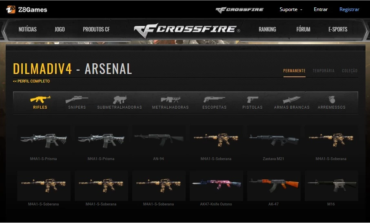Select the Arremessos grenade icon
The width and height of the screenshot is (370, 223).
click(332, 100)
